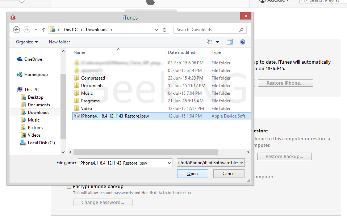The height and width of the screenshot is (217, 347).
Task: Click Restore Backup... in iTunes window
Action: click(x=284, y=157)
